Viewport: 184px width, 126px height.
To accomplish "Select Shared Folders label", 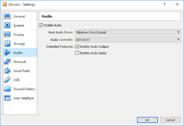I will click(x=24, y=89).
